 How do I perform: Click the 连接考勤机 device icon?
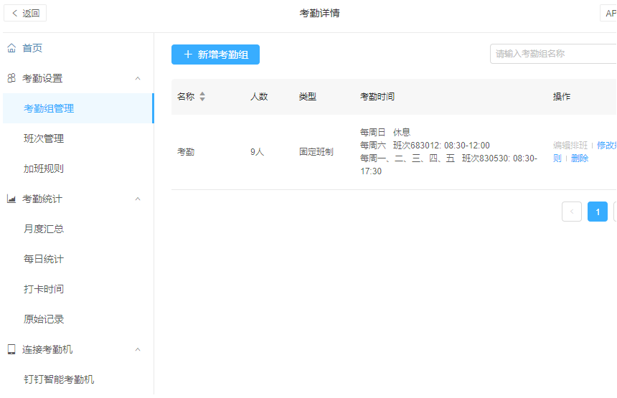click(x=11, y=349)
